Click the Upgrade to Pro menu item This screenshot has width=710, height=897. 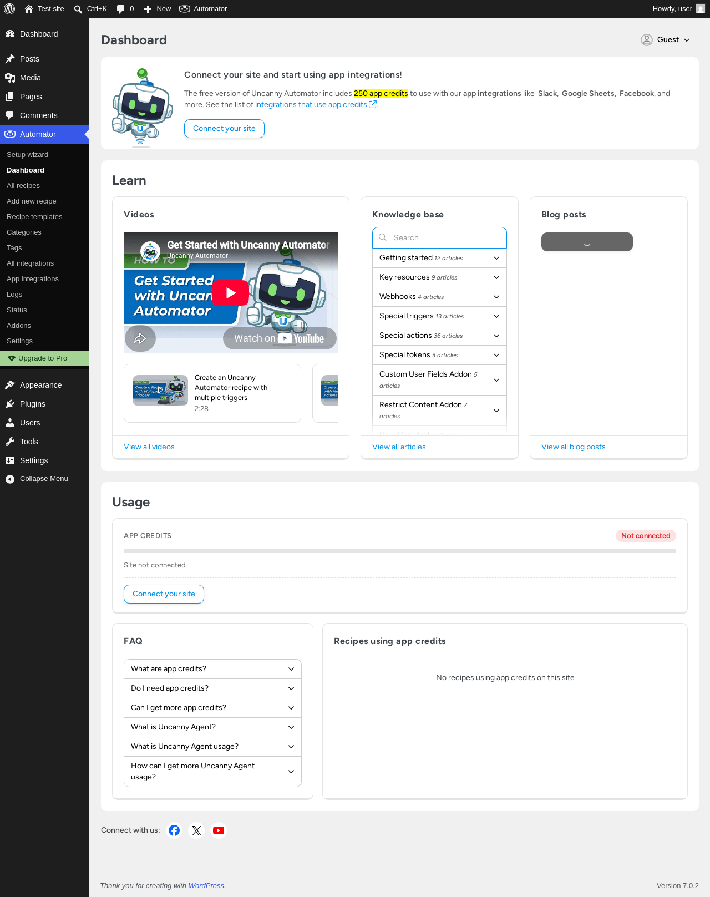click(44, 358)
